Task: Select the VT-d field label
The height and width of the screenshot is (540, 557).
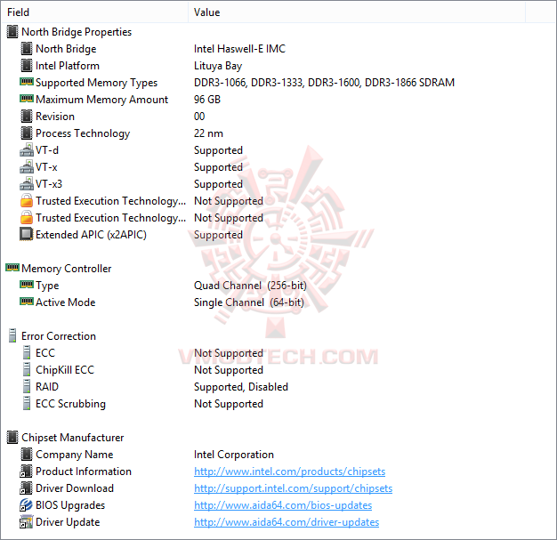Action: coord(47,150)
